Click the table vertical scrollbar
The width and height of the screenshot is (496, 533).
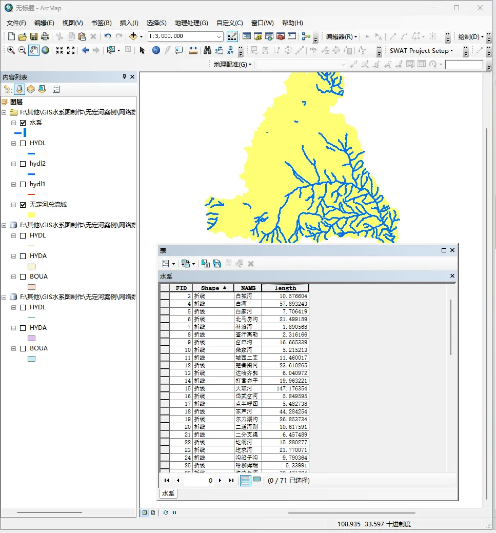(451, 327)
